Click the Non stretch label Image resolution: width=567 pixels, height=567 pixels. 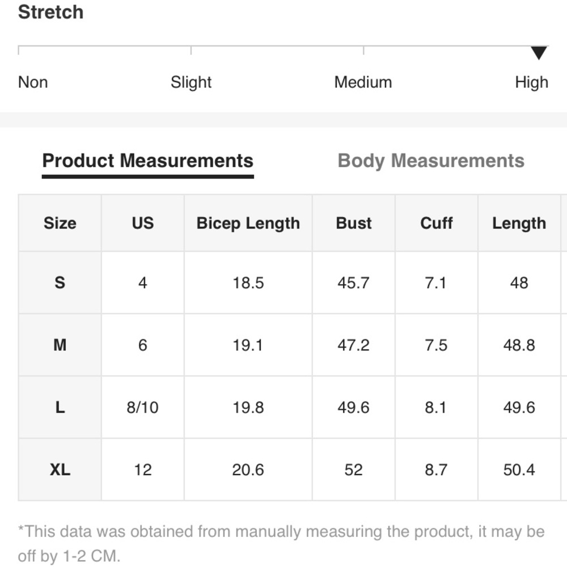pyautogui.click(x=33, y=82)
